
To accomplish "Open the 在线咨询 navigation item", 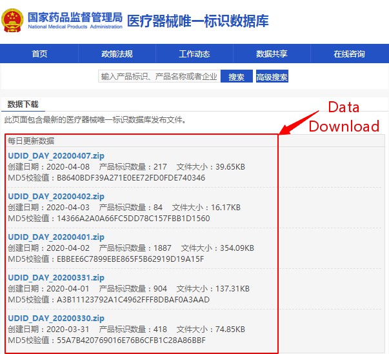I will click(x=349, y=54).
